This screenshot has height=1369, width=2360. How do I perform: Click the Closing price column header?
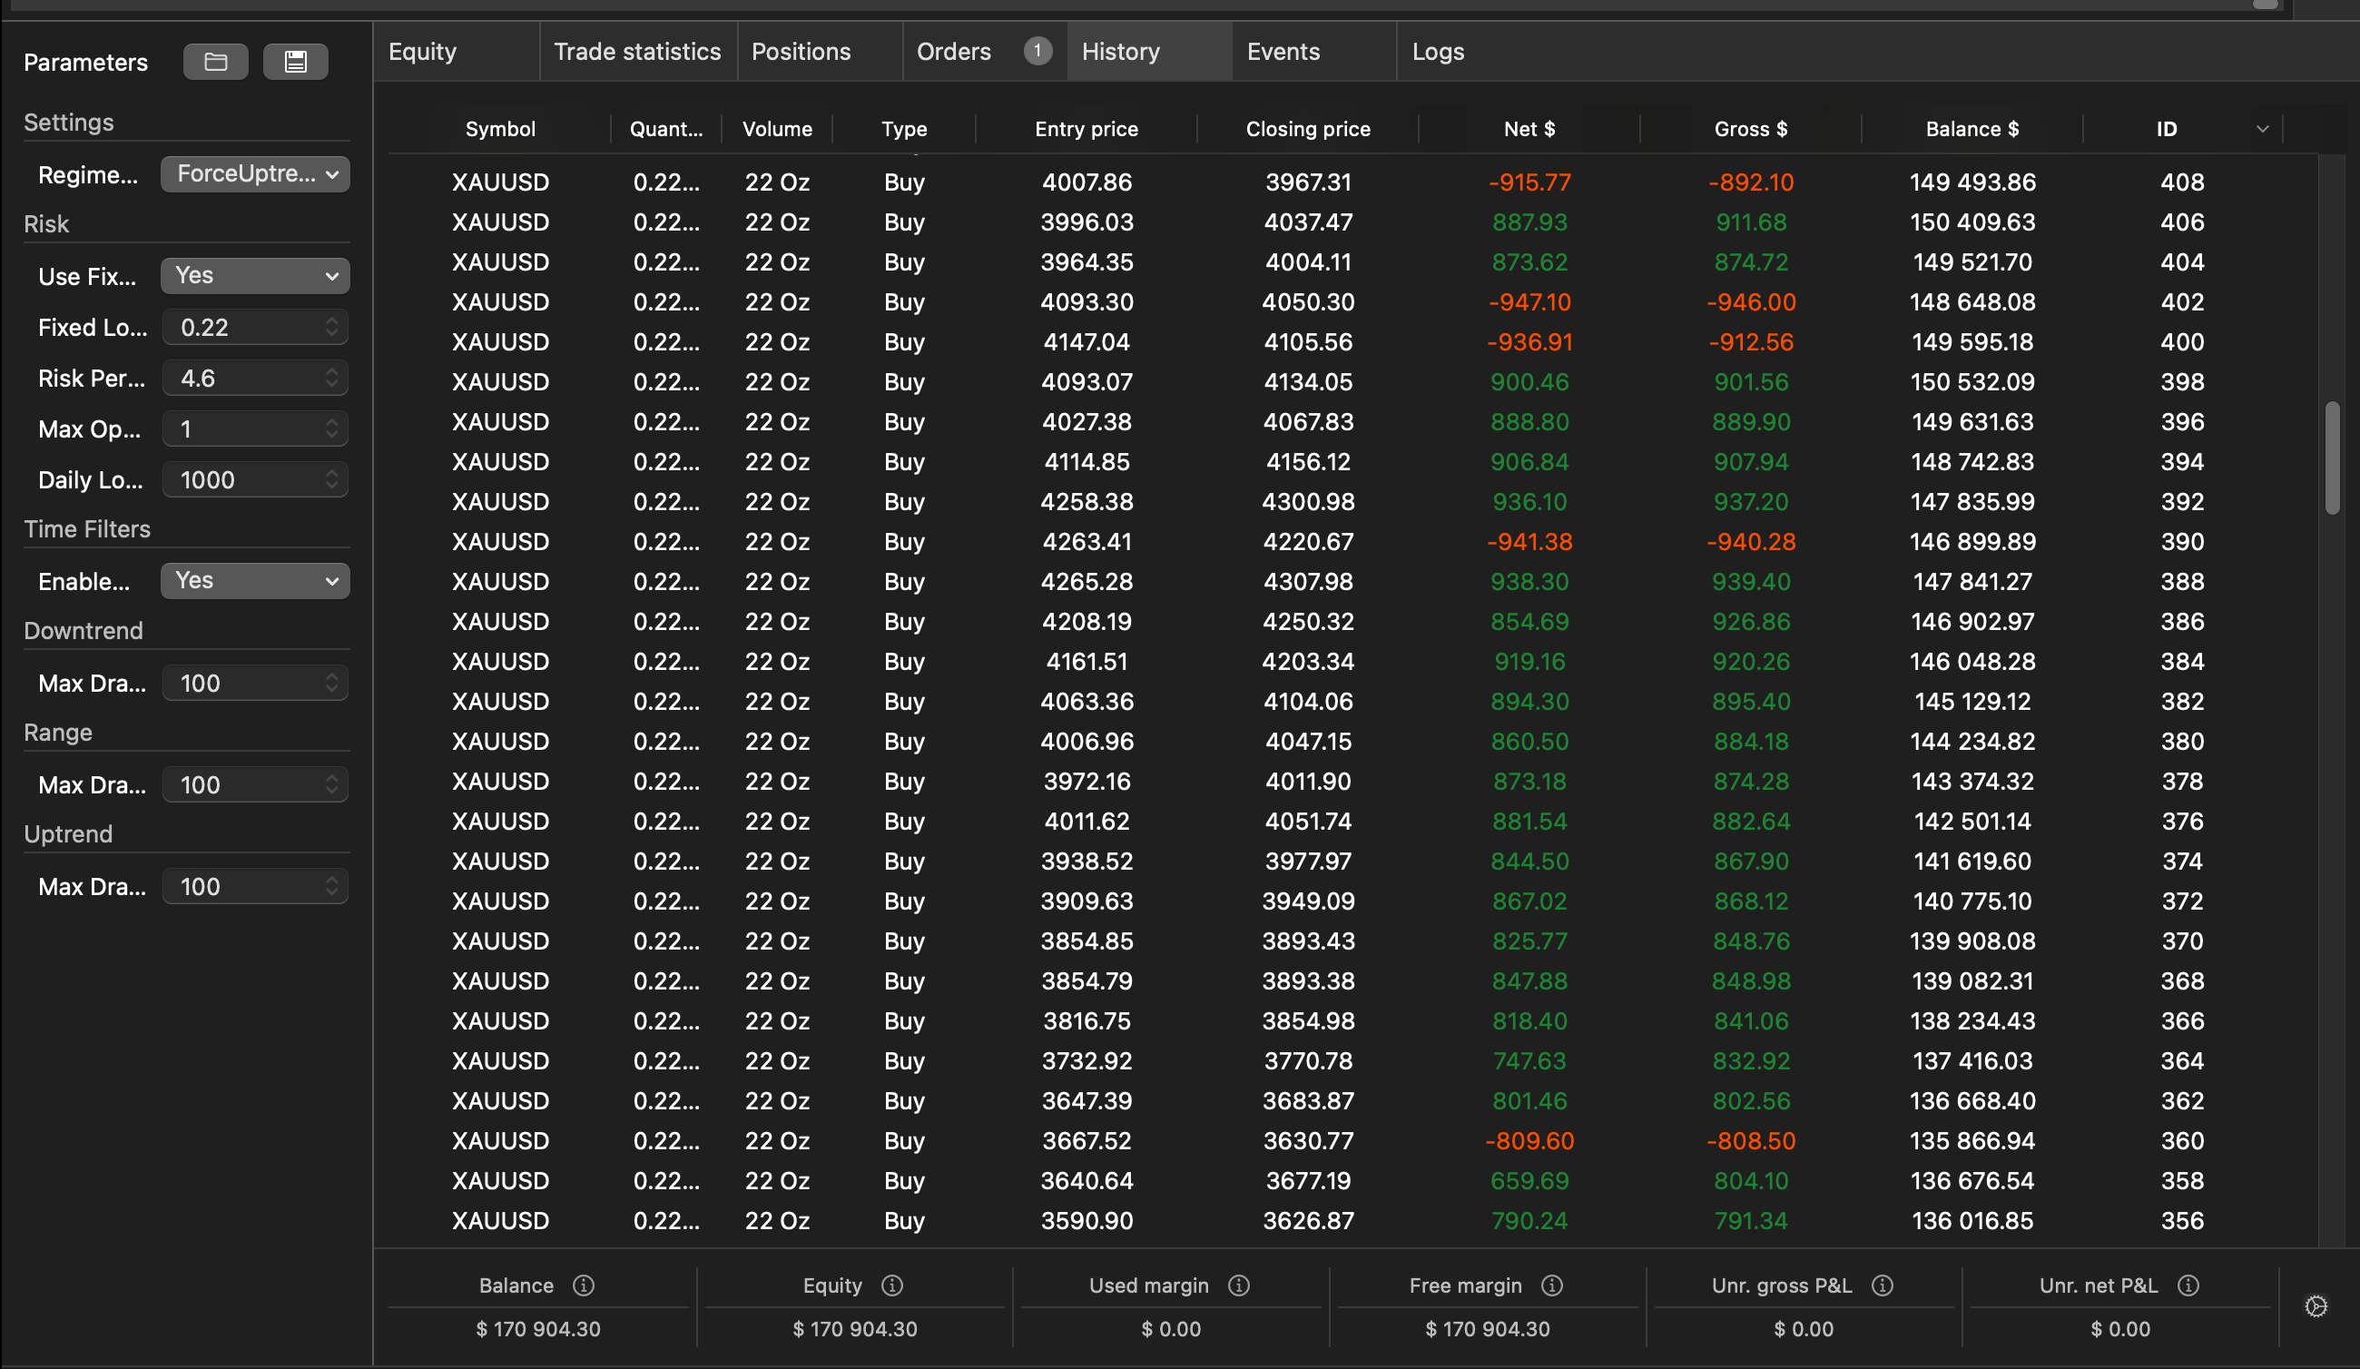(1307, 129)
